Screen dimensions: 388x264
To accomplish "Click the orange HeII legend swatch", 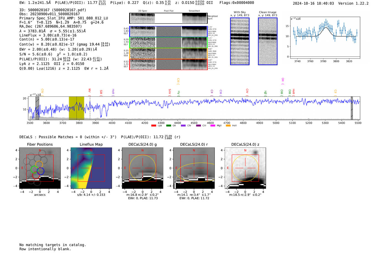I will point(228,125).
